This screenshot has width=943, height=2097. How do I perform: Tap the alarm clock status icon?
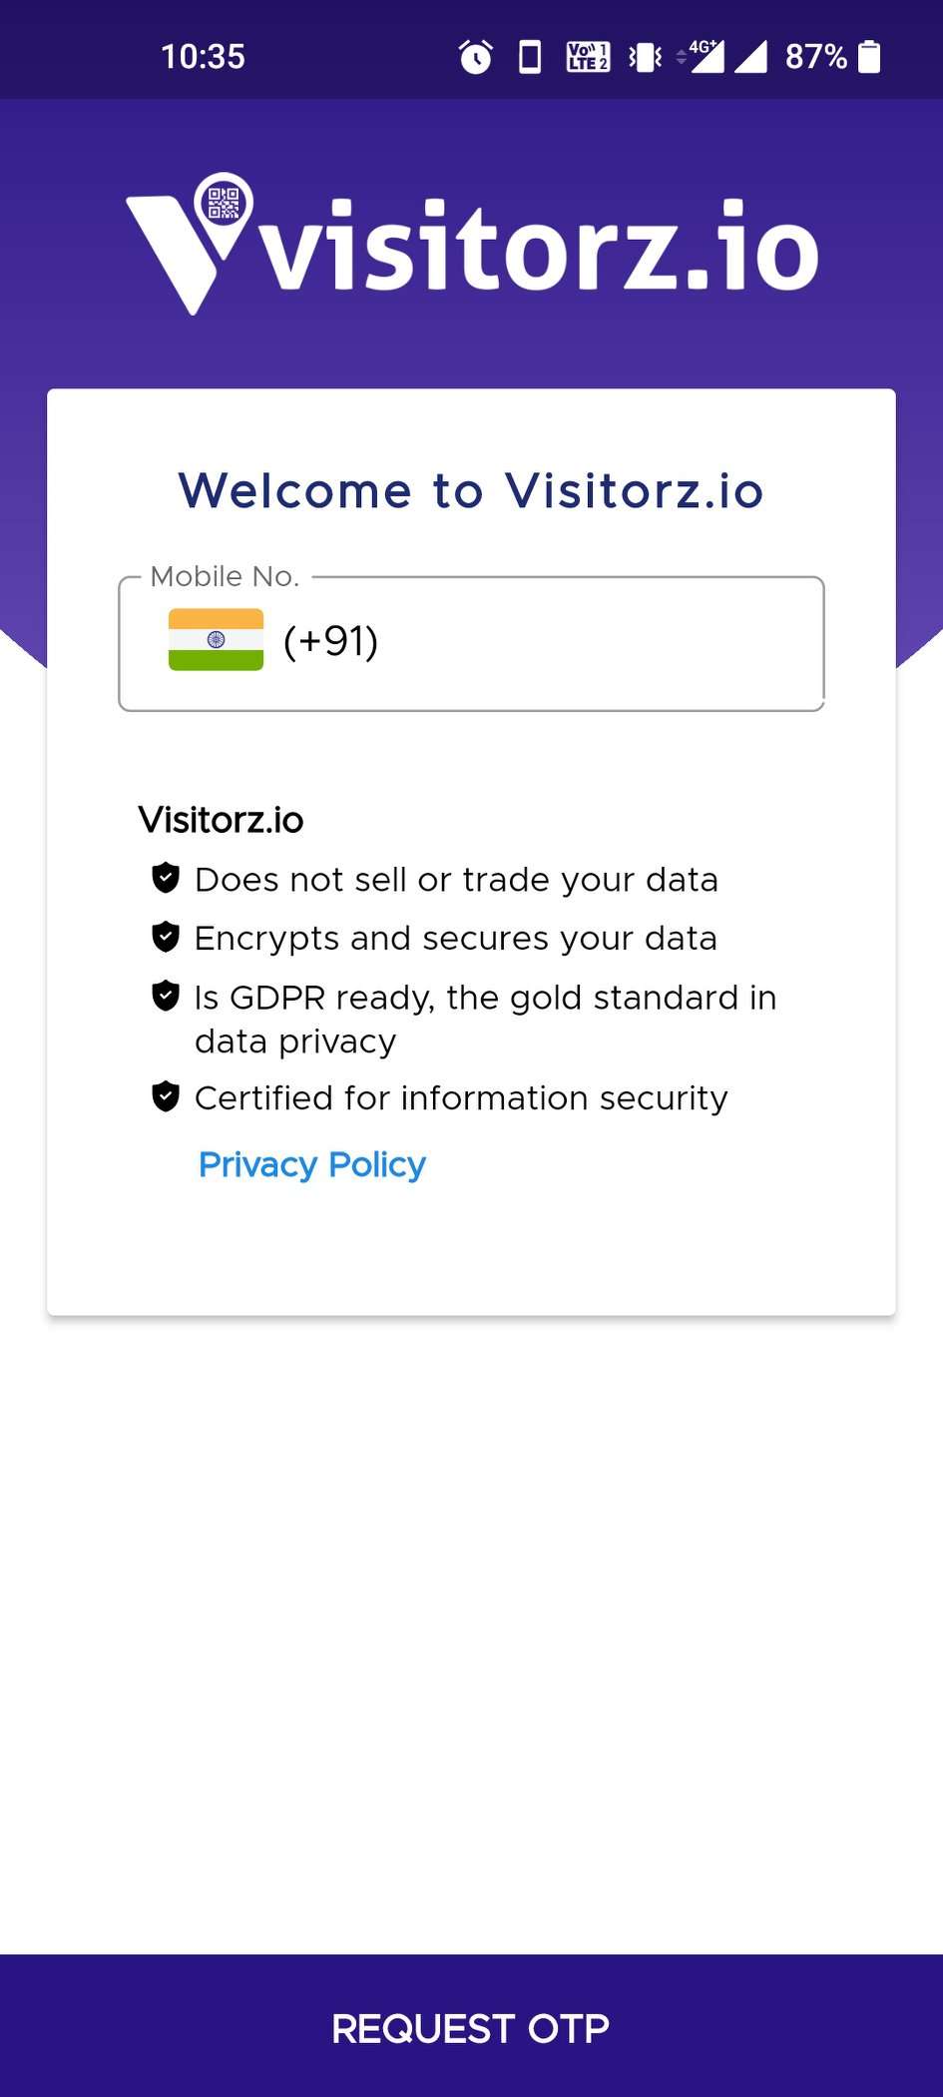pyautogui.click(x=476, y=57)
